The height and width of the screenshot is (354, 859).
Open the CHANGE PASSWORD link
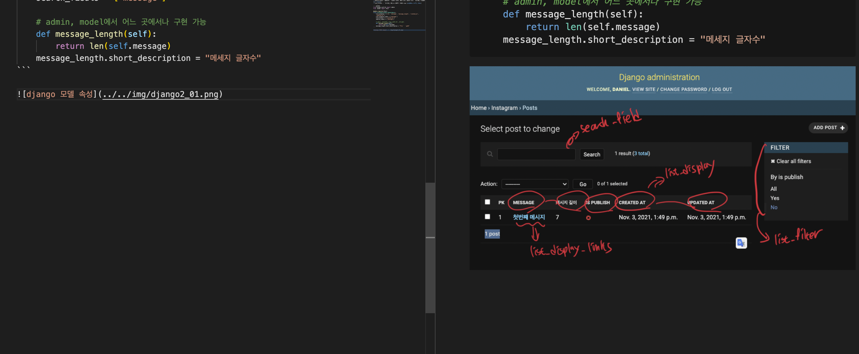point(683,89)
